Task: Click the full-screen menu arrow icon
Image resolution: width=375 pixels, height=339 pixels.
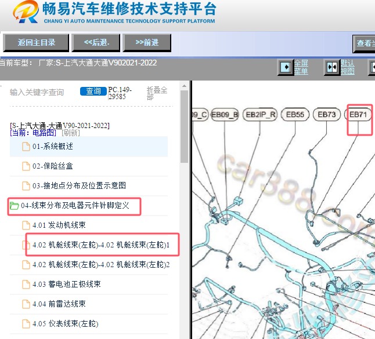Action: click(286, 67)
